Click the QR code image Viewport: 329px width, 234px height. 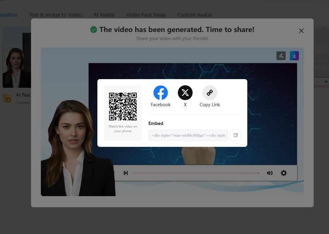123,107
